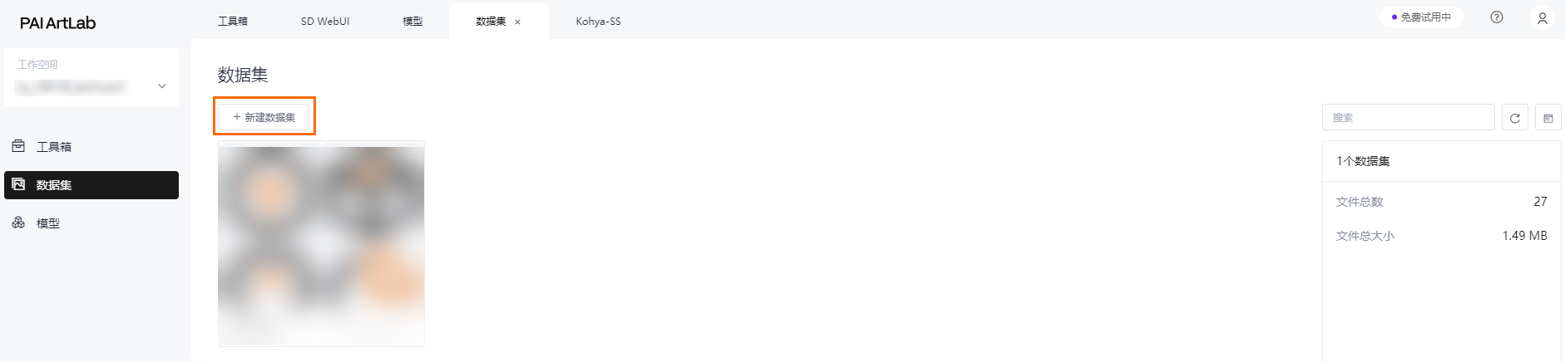Click the PAI ArtLab logo

click(58, 23)
